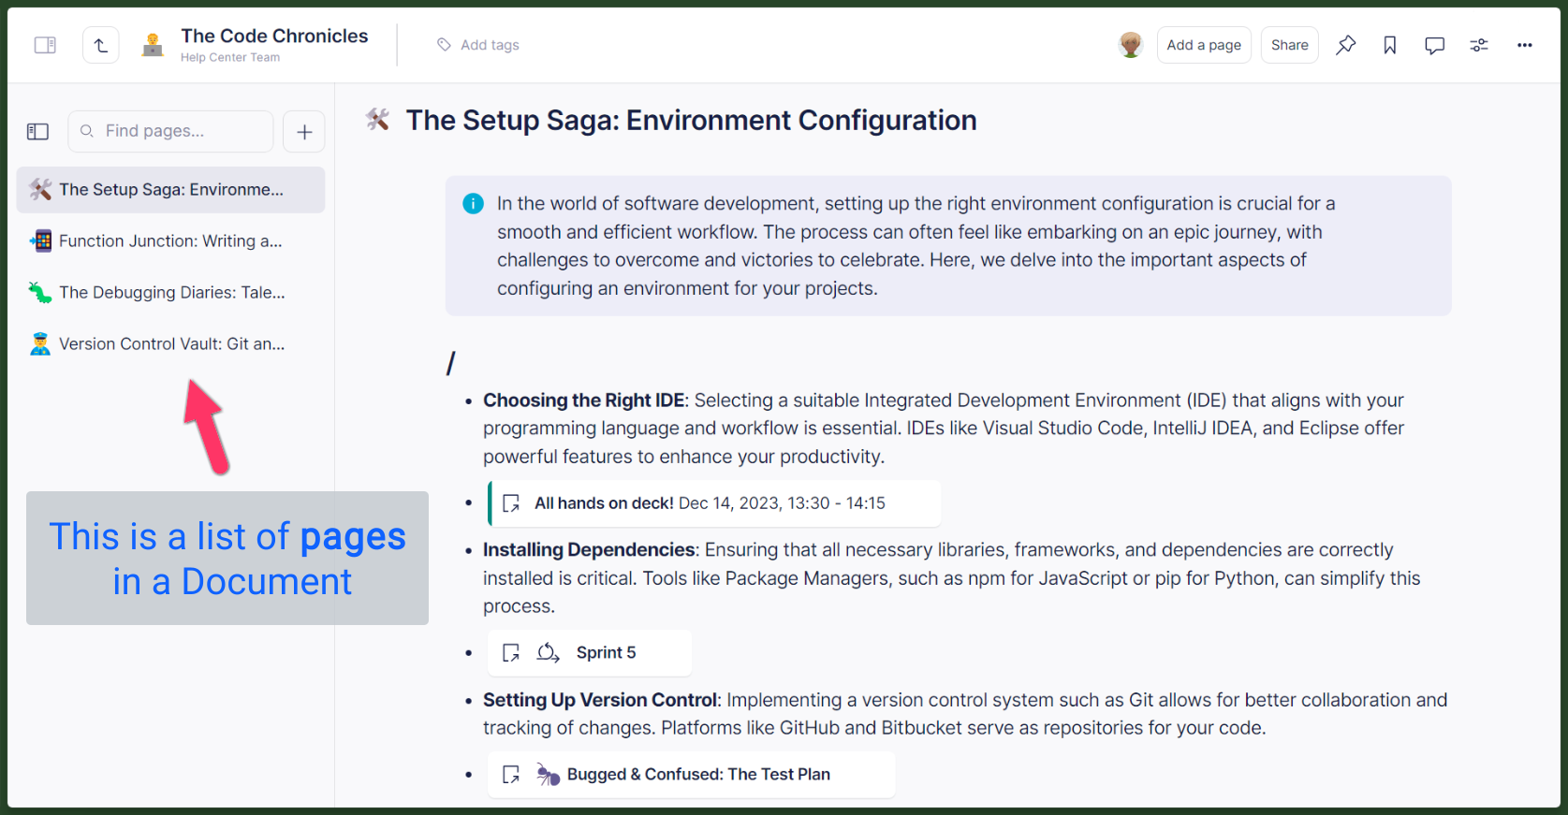Click the Find pages search field
The image size is (1568, 815).
pos(170,131)
